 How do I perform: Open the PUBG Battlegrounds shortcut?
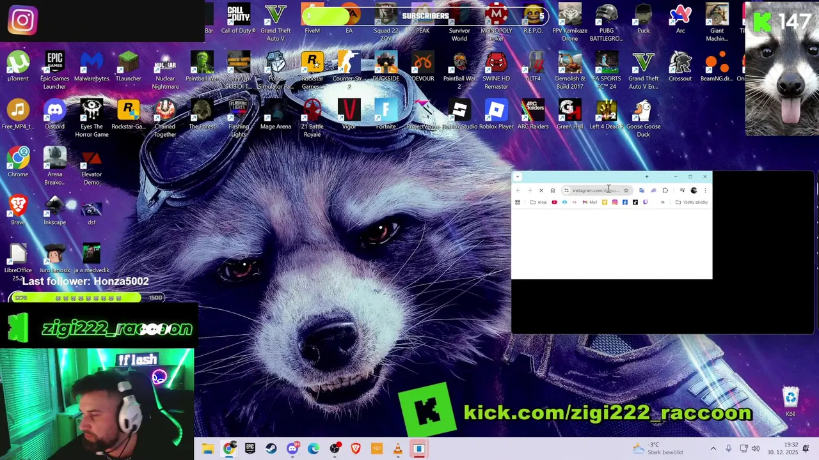[607, 22]
